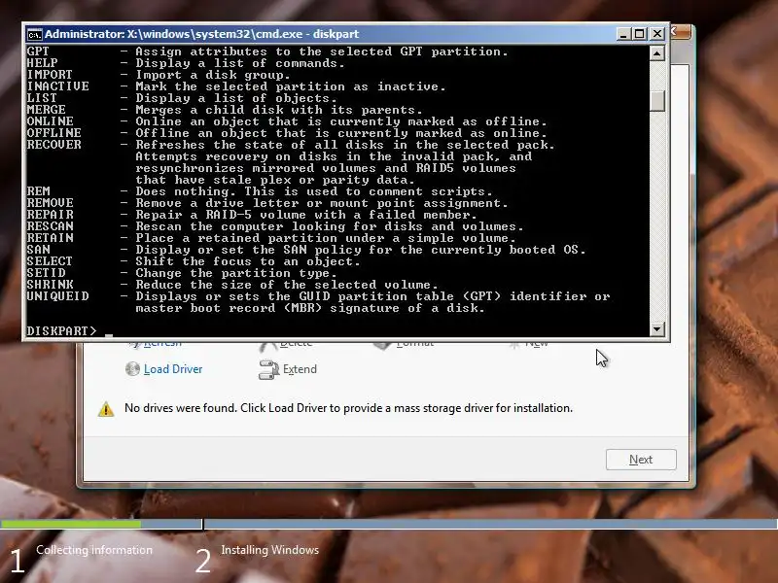
Task: Click the yellow warning triangle icon
Action: [x=106, y=409]
